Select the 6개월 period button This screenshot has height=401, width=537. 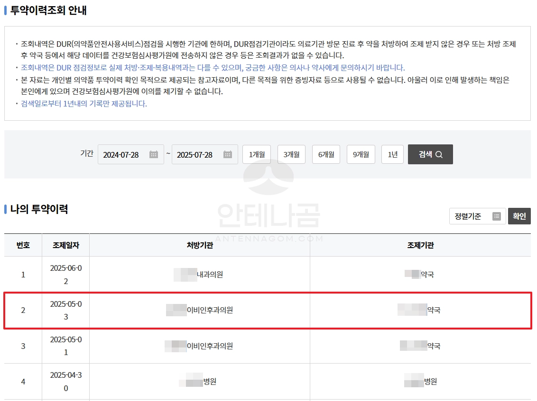tap(326, 154)
